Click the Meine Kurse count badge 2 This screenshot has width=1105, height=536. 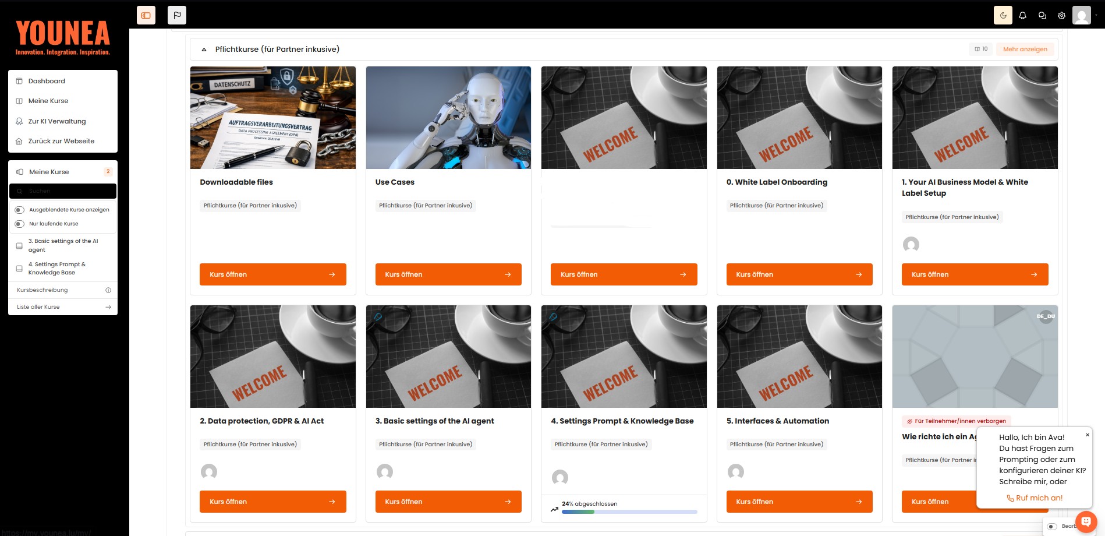(x=108, y=171)
